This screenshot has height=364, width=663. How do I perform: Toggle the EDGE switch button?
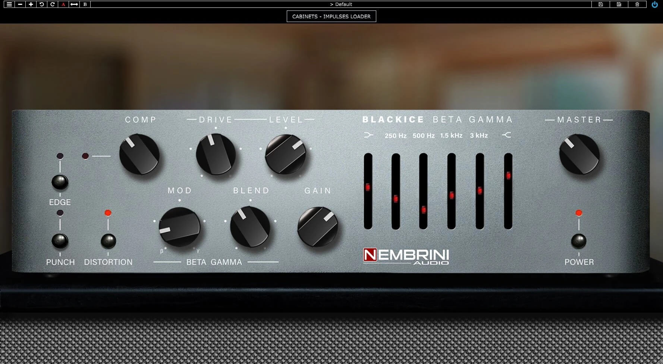(x=60, y=182)
